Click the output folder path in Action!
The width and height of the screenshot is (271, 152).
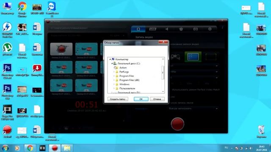pyautogui.click(x=69, y=28)
